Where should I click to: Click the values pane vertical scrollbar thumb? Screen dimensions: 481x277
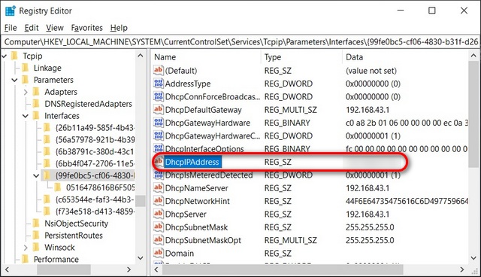pos(473,114)
